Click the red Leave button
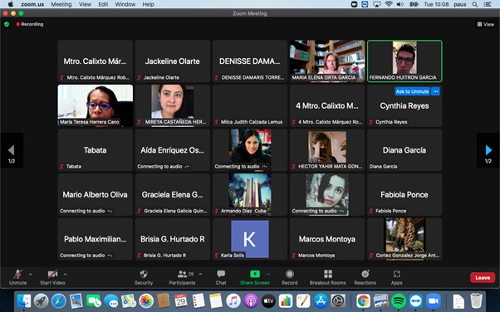The image size is (500, 312). pos(483,278)
